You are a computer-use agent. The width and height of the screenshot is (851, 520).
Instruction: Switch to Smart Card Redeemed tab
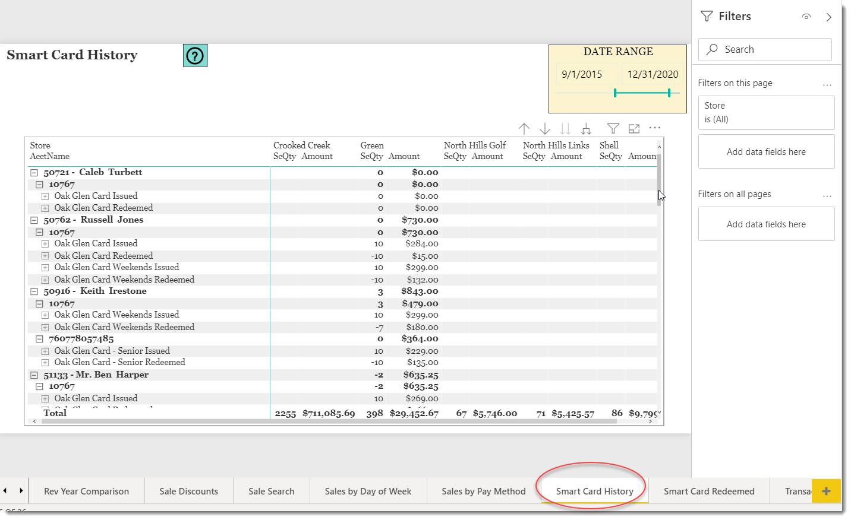pos(708,492)
